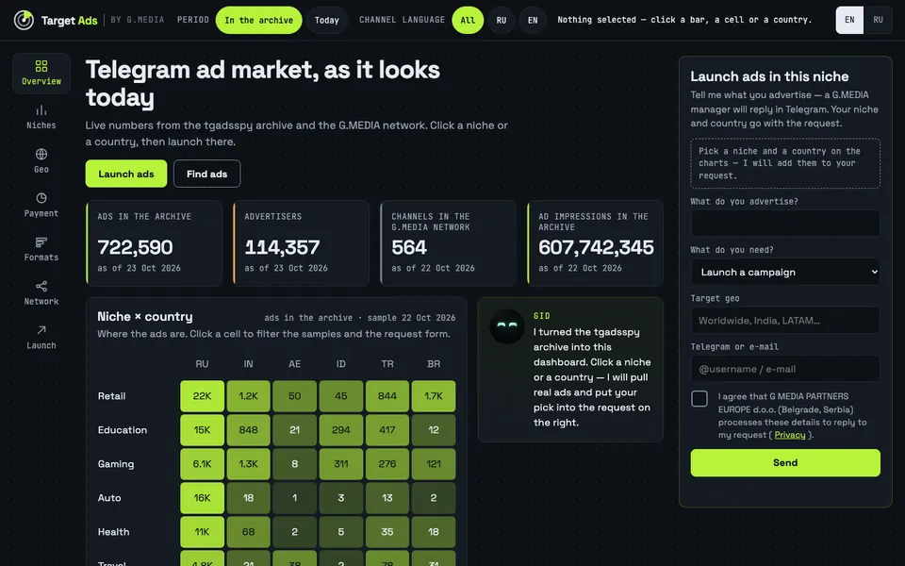
Task: Select the Gaming × BR cell '121'
Action: [x=434, y=464]
